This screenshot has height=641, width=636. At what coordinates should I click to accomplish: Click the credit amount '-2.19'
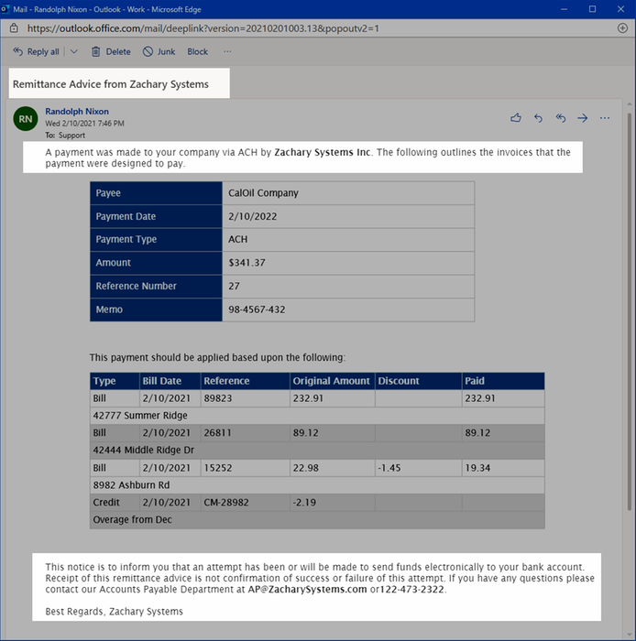(304, 503)
